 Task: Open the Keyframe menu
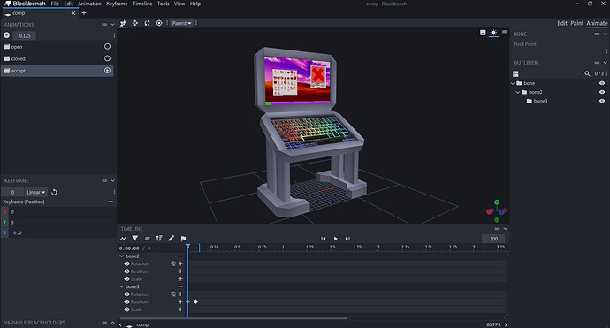117,4
